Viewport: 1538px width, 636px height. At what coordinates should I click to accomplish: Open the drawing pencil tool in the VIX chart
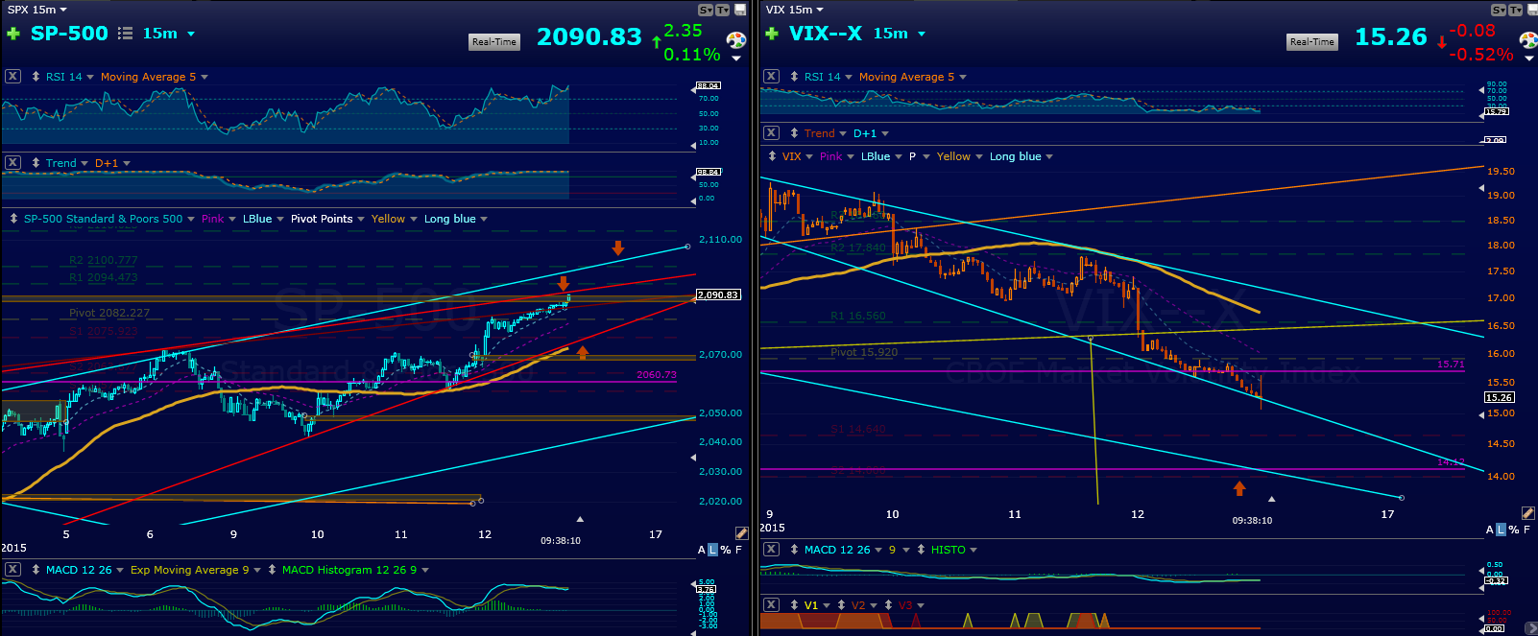[x=1528, y=514]
